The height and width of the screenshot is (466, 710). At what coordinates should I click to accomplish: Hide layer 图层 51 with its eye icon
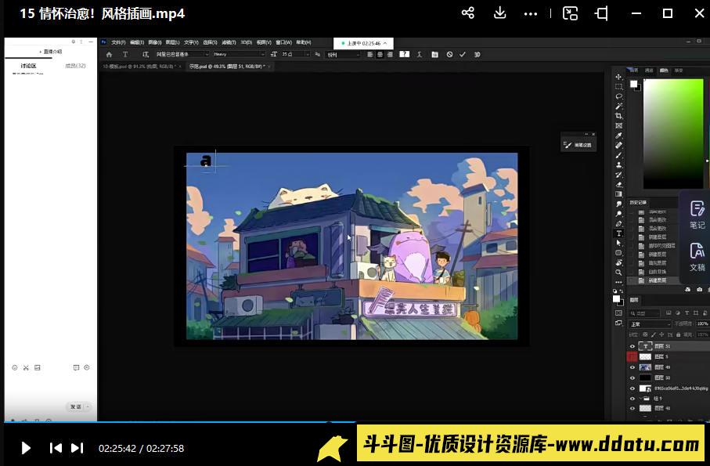coord(633,346)
